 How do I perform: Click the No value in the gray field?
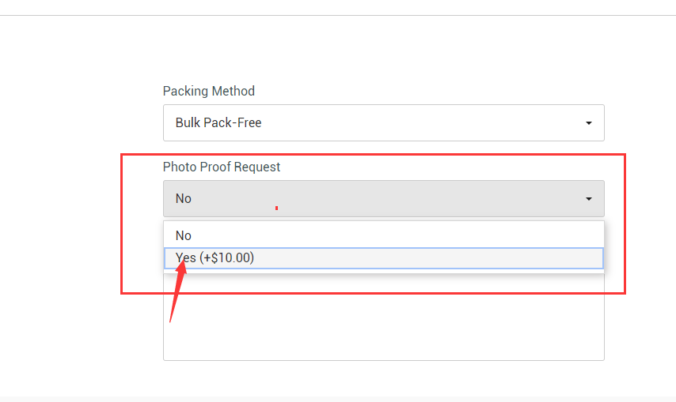tap(183, 199)
